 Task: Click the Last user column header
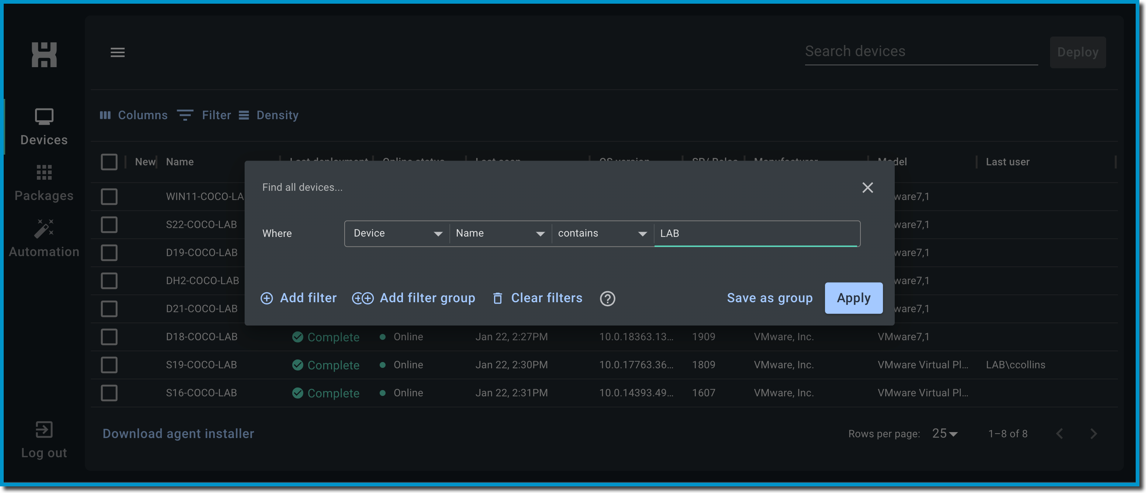pyautogui.click(x=1007, y=162)
